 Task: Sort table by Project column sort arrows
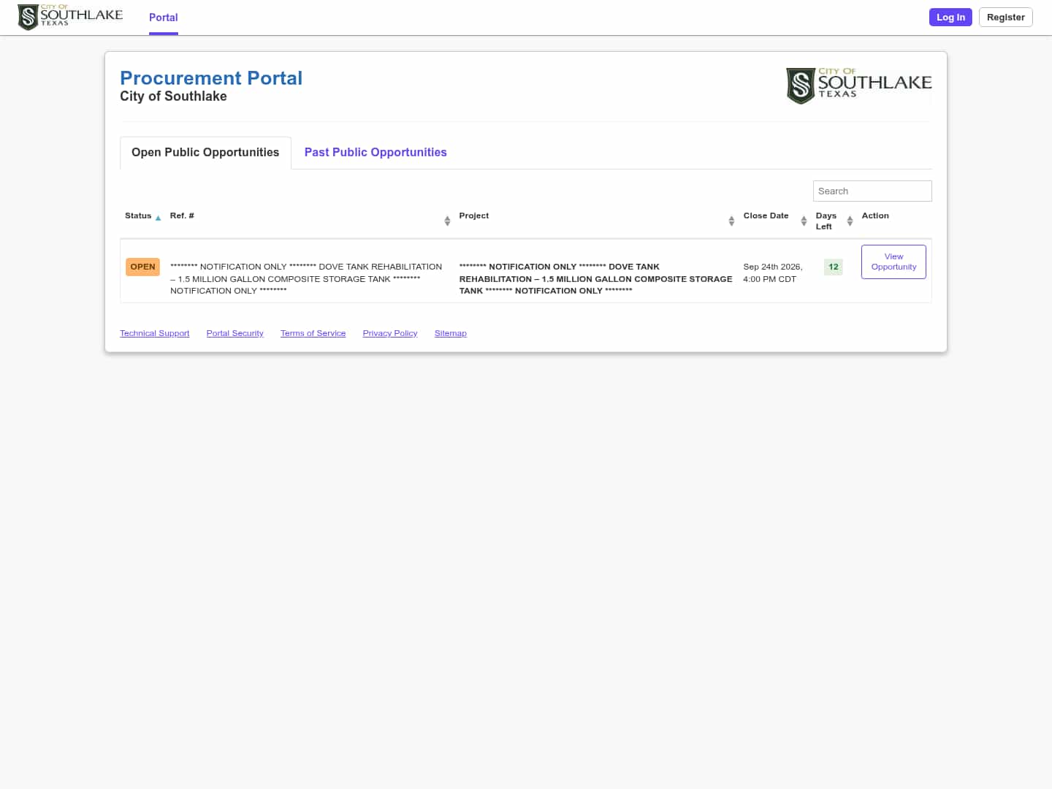[x=731, y=221]
